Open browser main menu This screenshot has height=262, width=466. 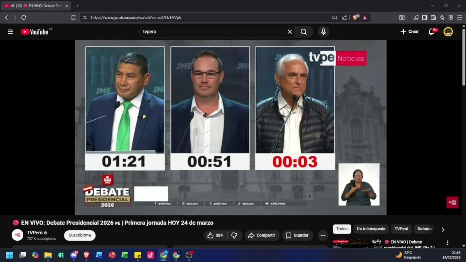point(459,17)
